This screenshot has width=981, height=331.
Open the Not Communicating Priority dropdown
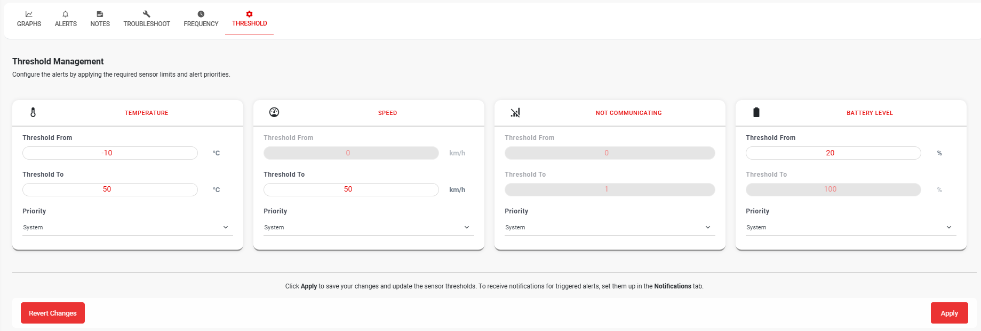(610, 227)
